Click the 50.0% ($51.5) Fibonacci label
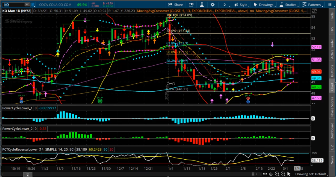The height and width of the screenshot is (177, 336). coord(177,52)
